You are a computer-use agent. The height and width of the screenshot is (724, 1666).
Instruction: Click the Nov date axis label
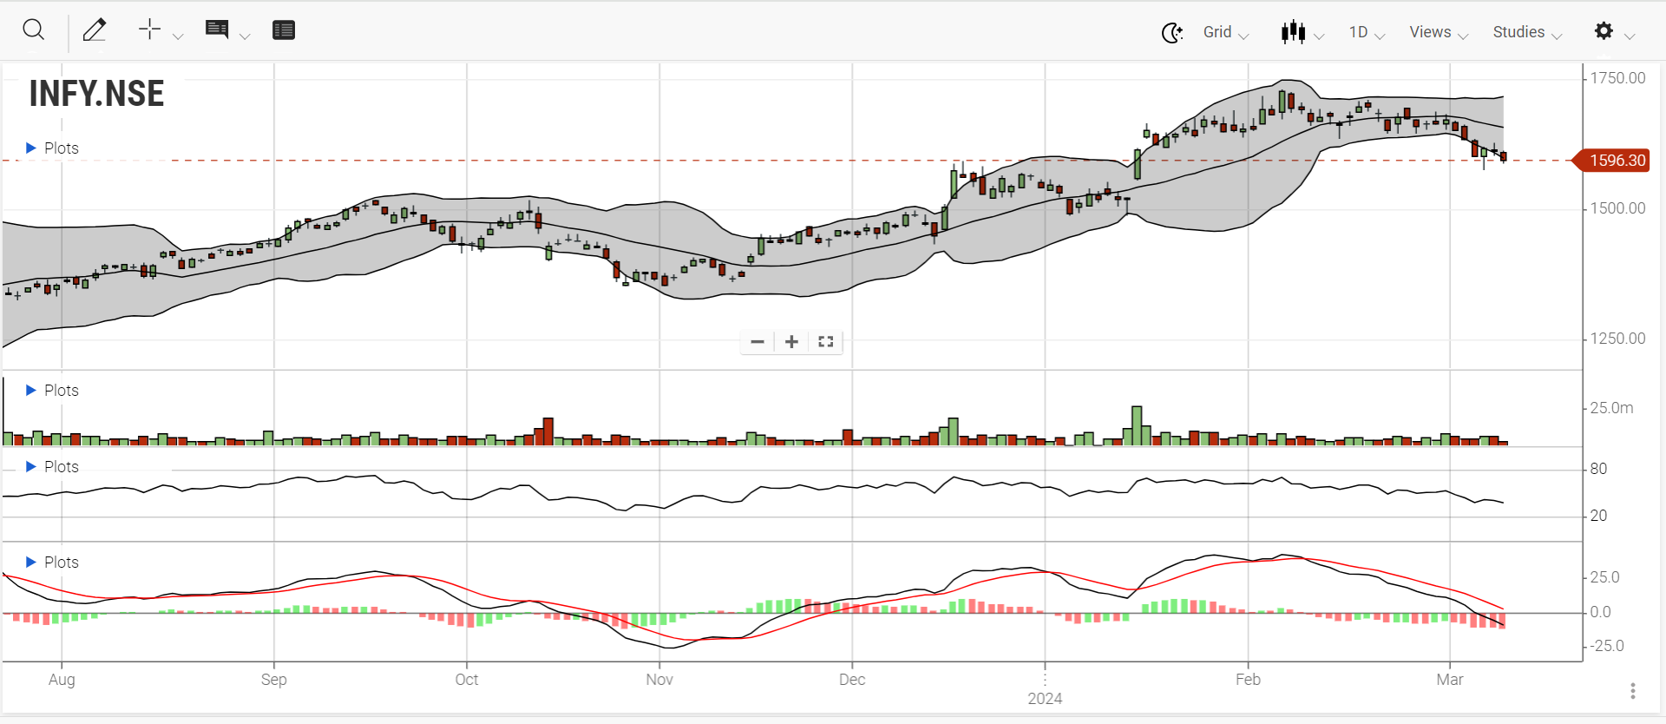click(x=659, y=680)
